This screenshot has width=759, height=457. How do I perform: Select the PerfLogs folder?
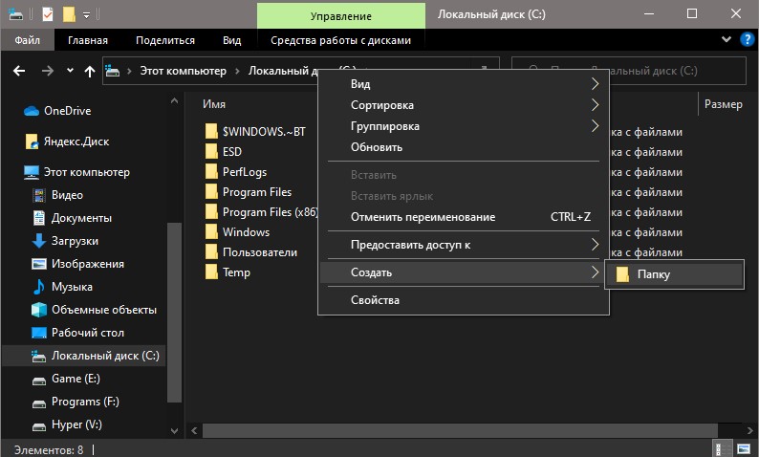coord(245,172)
